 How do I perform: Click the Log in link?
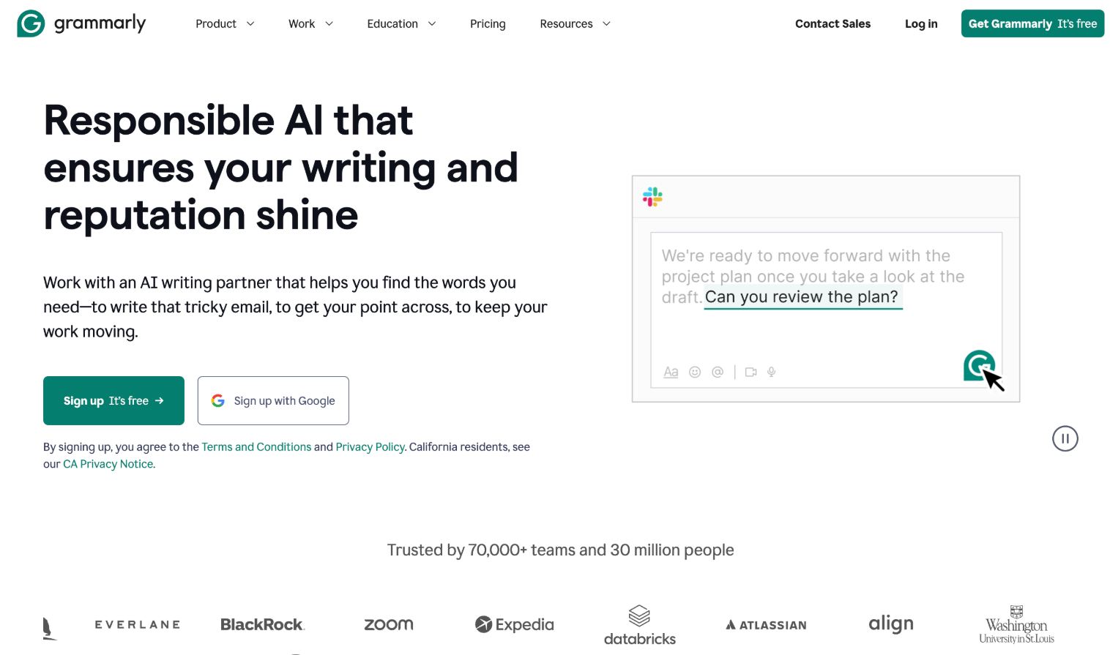coord(921,24)
